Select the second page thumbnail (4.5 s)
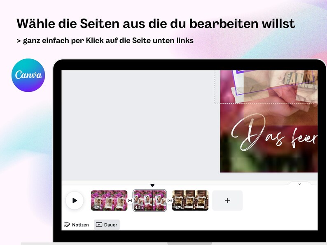 (x=150, y=201)
